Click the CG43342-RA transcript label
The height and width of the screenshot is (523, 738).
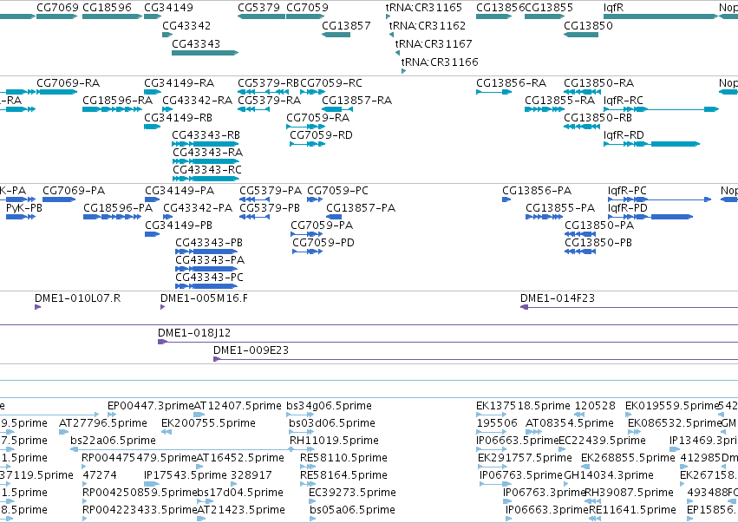coord(198,101)
